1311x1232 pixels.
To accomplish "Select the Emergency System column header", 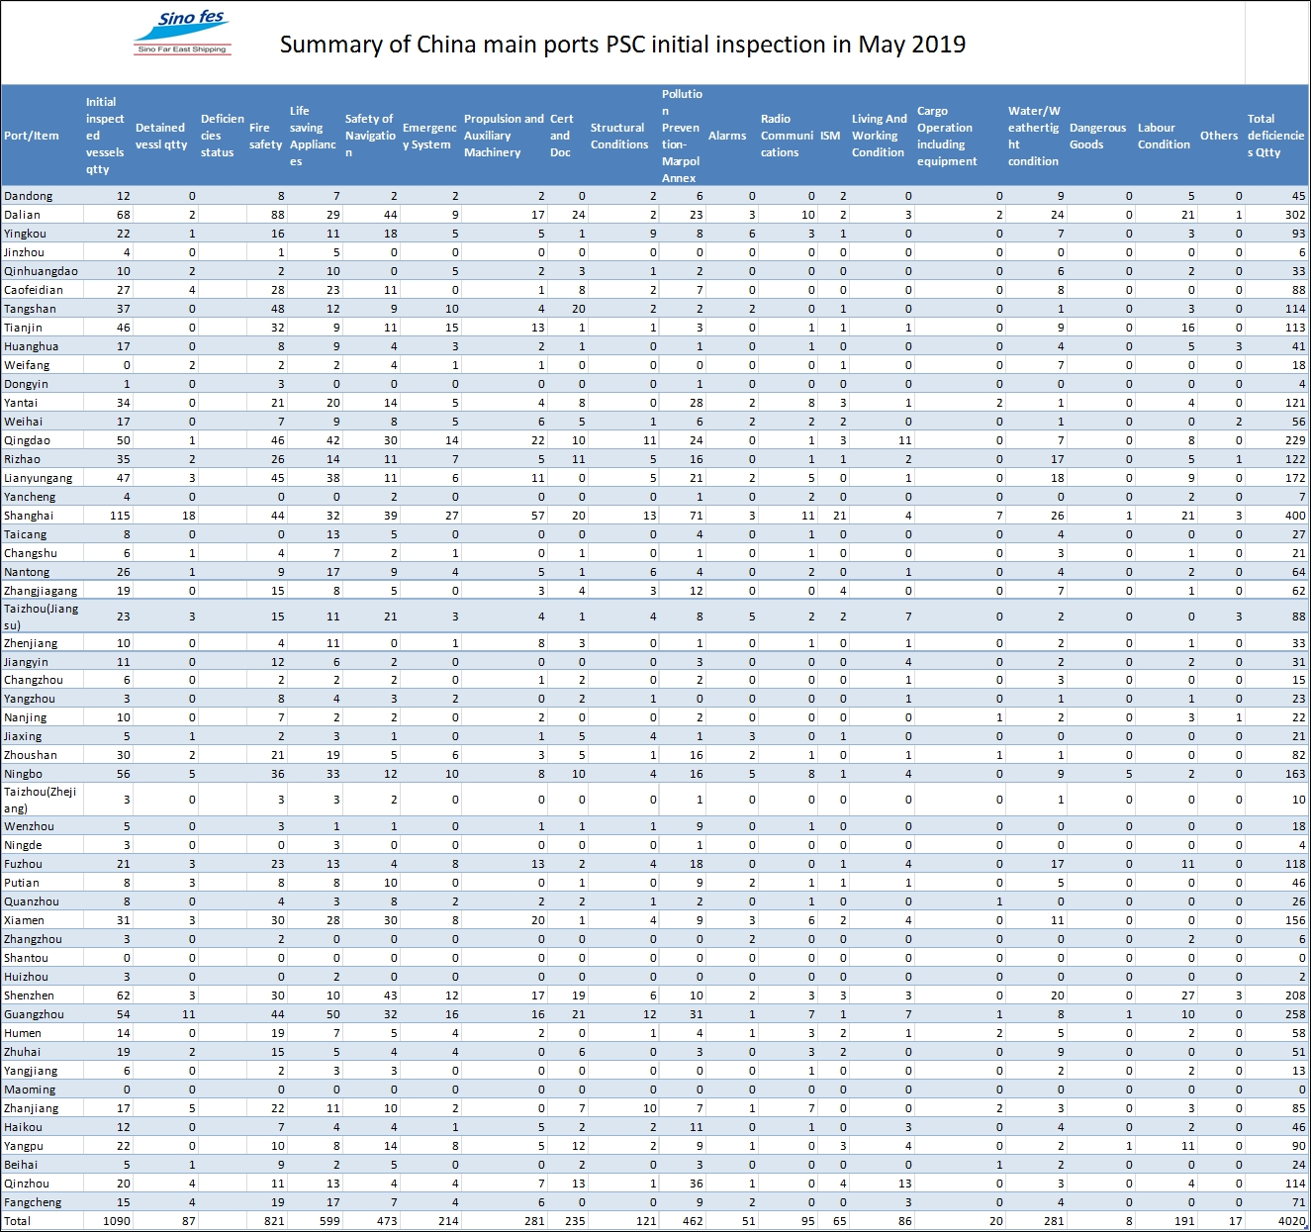I will coord(429,136).
